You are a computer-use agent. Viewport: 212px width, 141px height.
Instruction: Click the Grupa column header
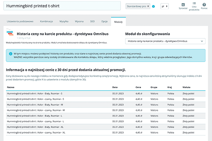154,87
